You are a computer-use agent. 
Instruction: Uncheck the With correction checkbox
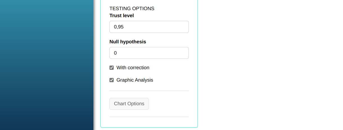[x=112, y=68]
